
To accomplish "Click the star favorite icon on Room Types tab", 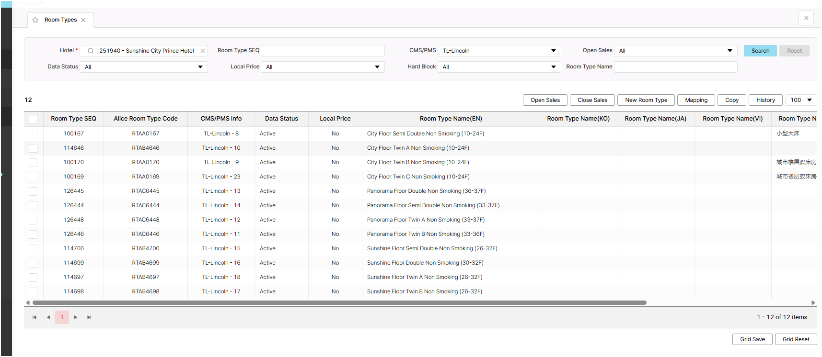I will pyautogui.click(x=35, y=20).
